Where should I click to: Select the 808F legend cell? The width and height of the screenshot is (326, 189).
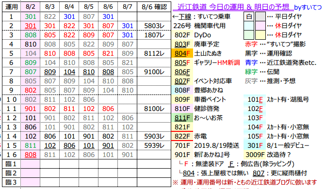click(182, 90)
